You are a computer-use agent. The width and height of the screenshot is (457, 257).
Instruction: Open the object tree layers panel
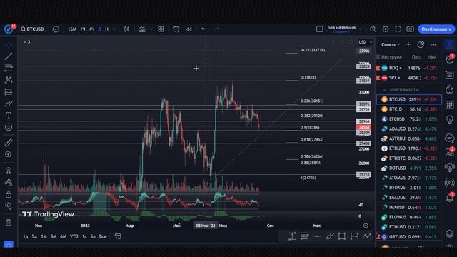point(449,233)
